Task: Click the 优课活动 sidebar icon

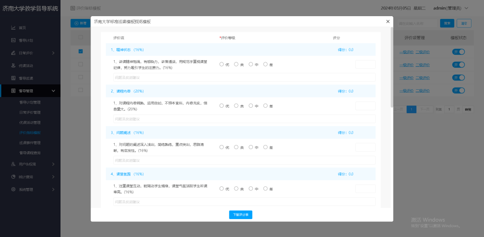Action: [x=13, y=66]
